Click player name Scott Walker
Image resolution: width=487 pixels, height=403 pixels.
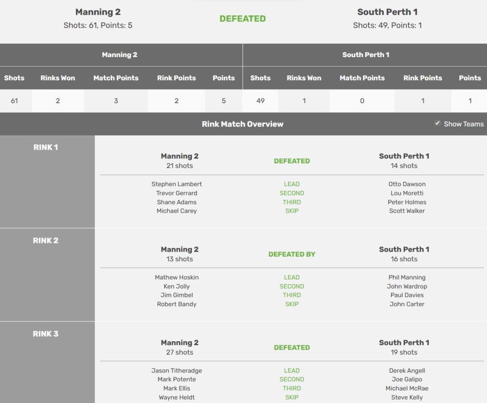pyautogui.click(x=407, y=211)
